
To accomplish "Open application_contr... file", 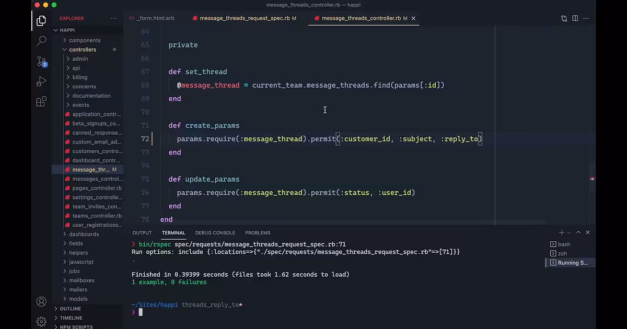I will [x=97, y=114].
